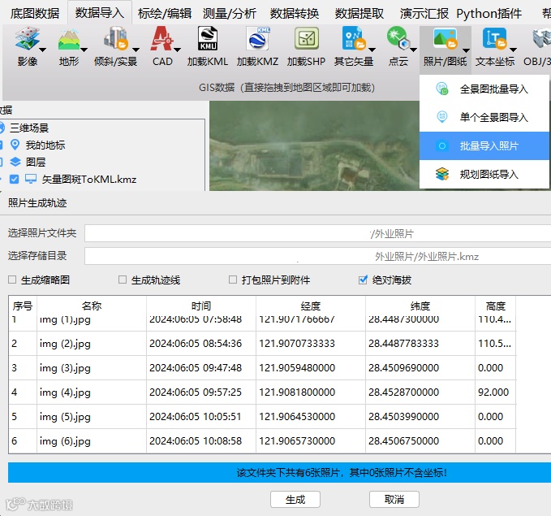The width and height of the screenshot is (551, 516).
Task: Enable the 生成轨迹线 checkbox
Action: pos(123,280)
